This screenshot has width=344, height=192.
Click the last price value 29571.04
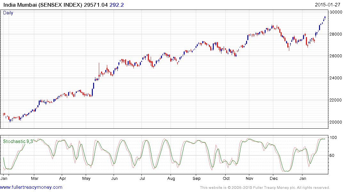click(96, 5)
